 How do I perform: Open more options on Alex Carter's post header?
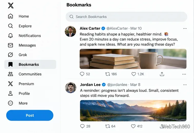click(185, 28)
